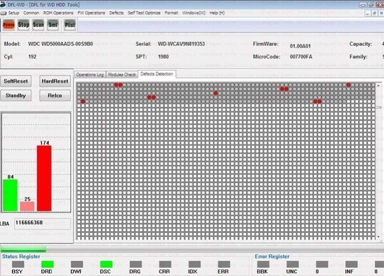Click the green DRD status indicator

(x=47, y=264)
